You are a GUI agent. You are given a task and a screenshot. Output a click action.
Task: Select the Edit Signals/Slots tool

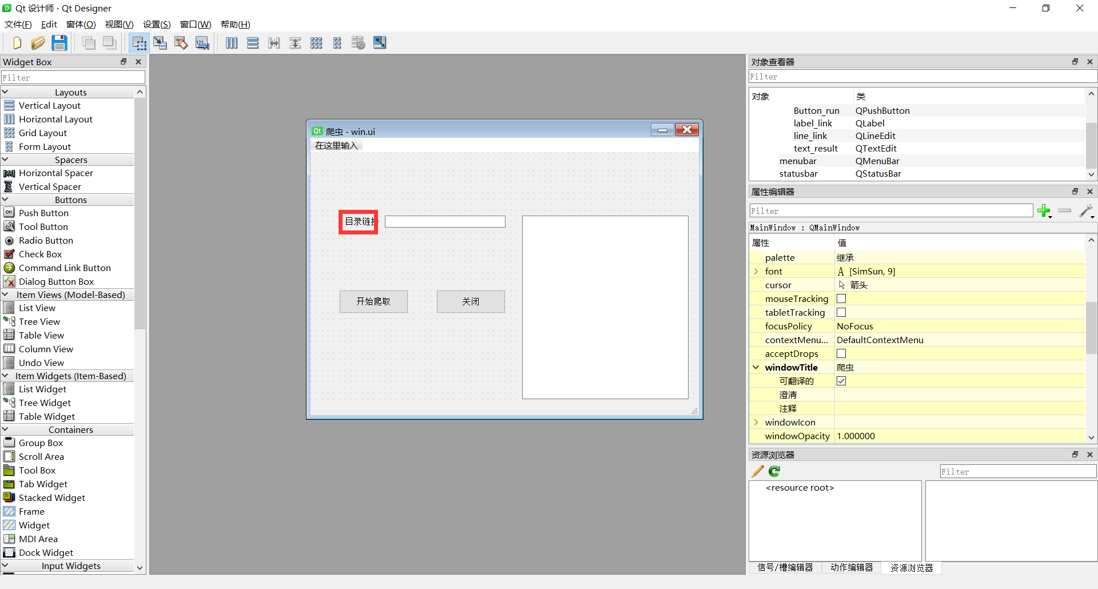pos(160,43)
